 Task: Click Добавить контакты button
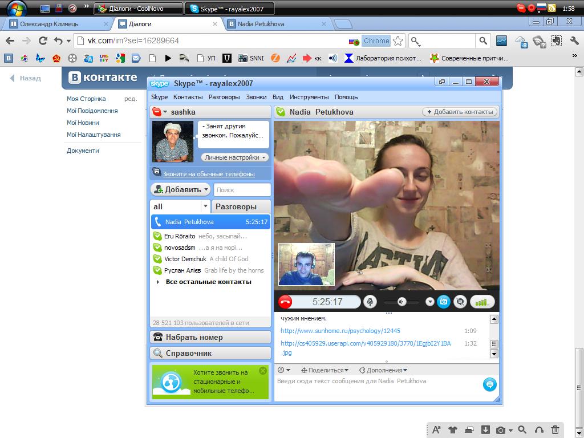(460, 112)
